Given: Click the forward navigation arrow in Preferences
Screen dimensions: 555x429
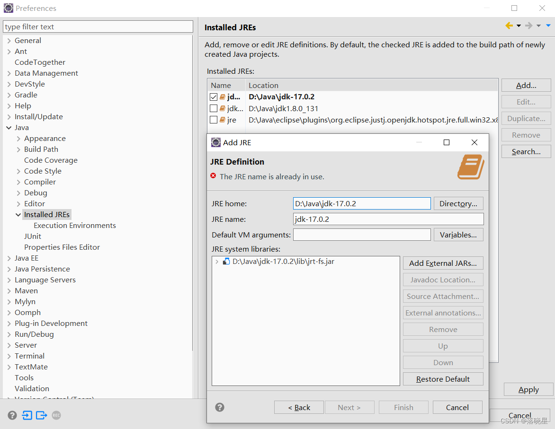Looking at the screenshot, I should (x=529, y=26).
